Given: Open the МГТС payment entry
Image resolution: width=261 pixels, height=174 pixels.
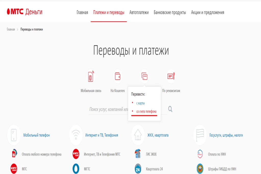Looking at the screenshot, I should click(x=87, y=169).
